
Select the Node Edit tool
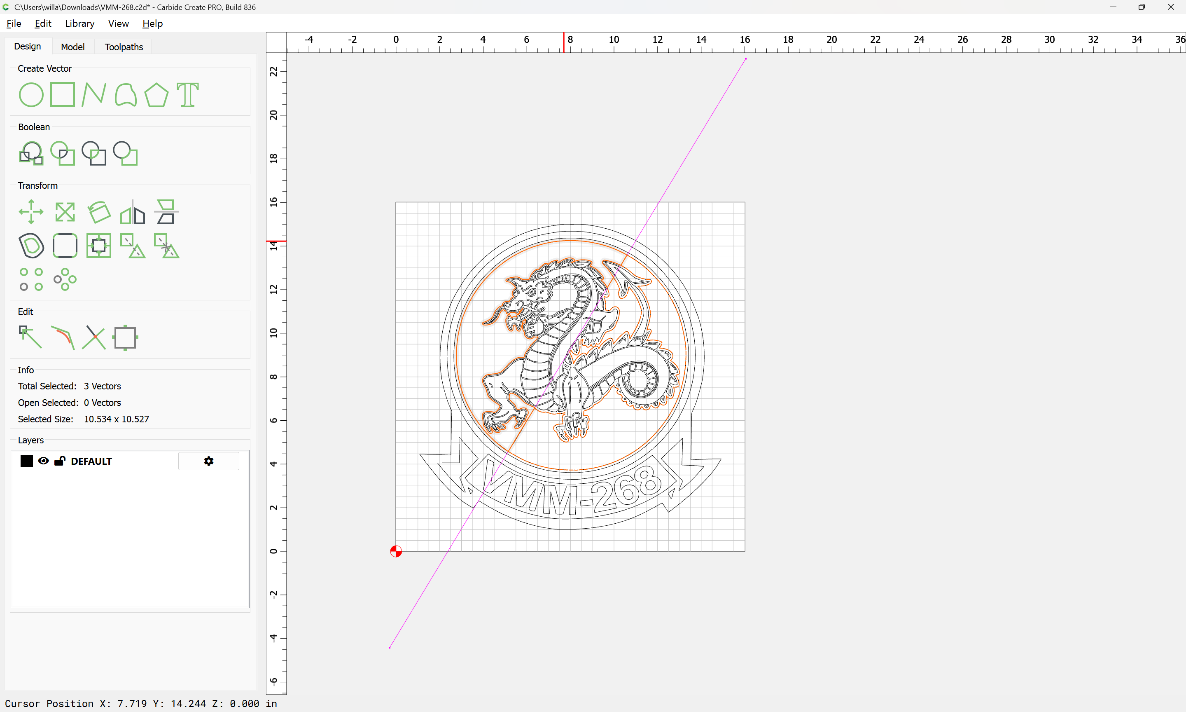(30, 337)
